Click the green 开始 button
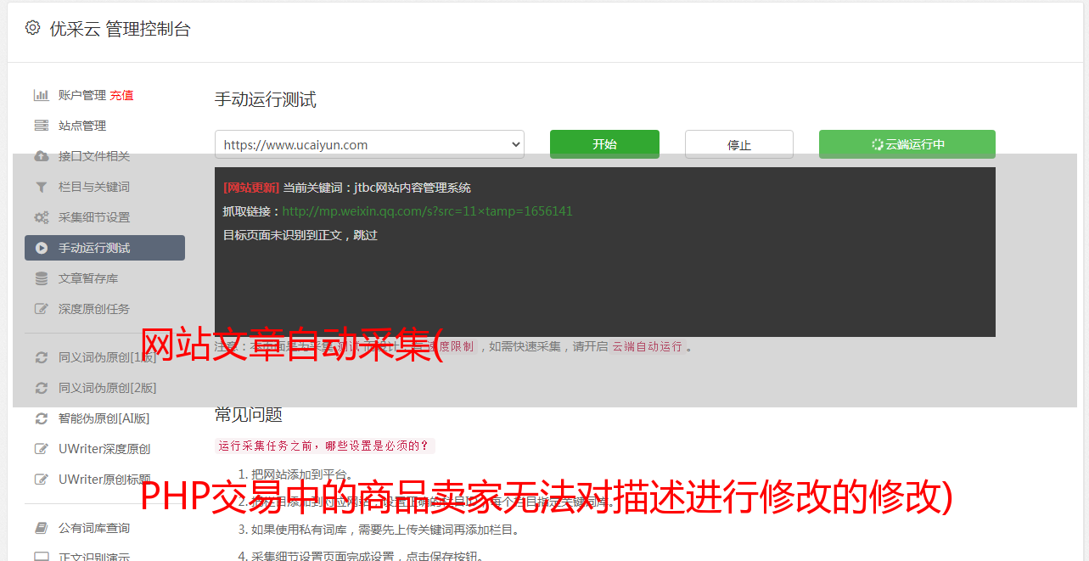 tap(604, 144)
